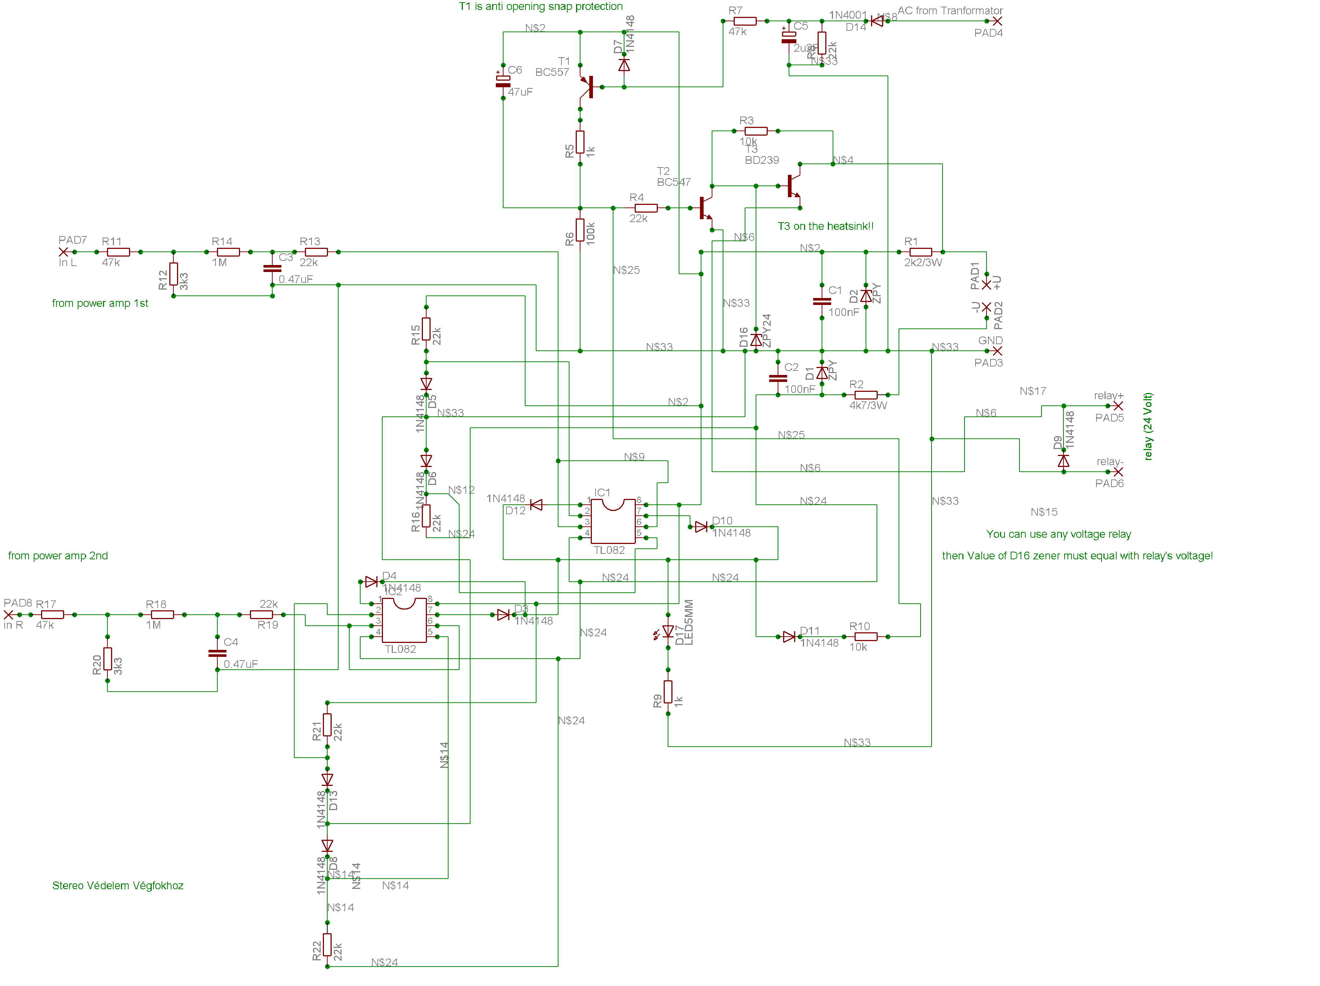Select the PAD4 AC transformer pad
Image resolution: width=1320 pixels, height=986 pixels.
[997, 22]
